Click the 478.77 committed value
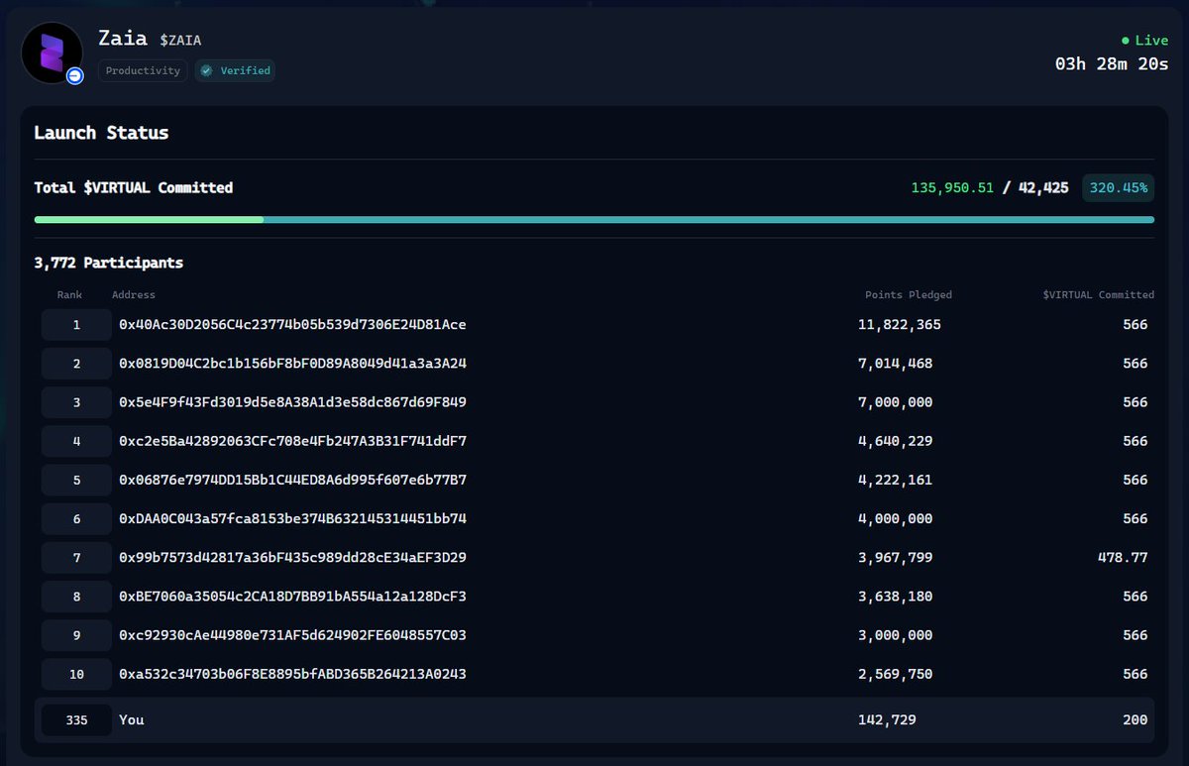 click(x=1123, y=558)
